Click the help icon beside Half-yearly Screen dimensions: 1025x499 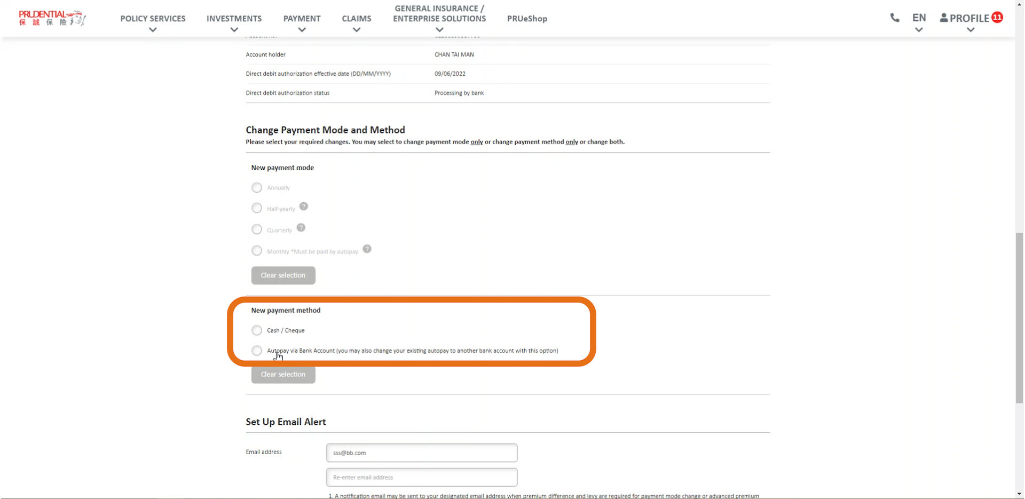pos(303,206)
